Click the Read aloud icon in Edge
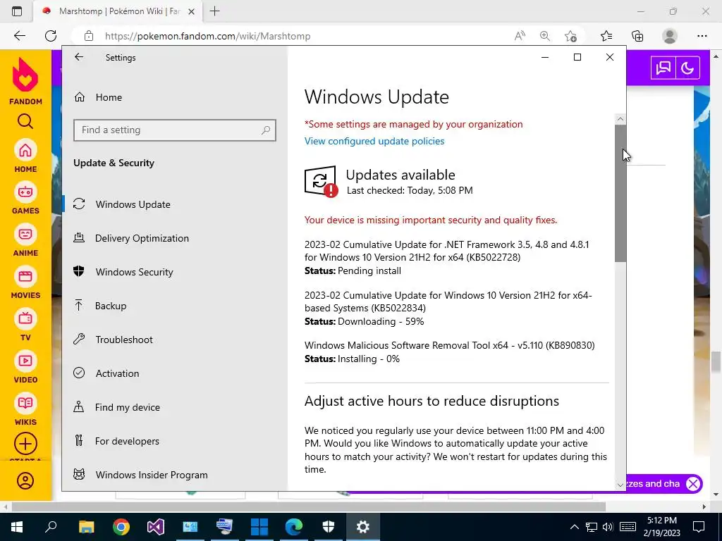This screenshot has height=541, width=722. click(x=520, y=36)
